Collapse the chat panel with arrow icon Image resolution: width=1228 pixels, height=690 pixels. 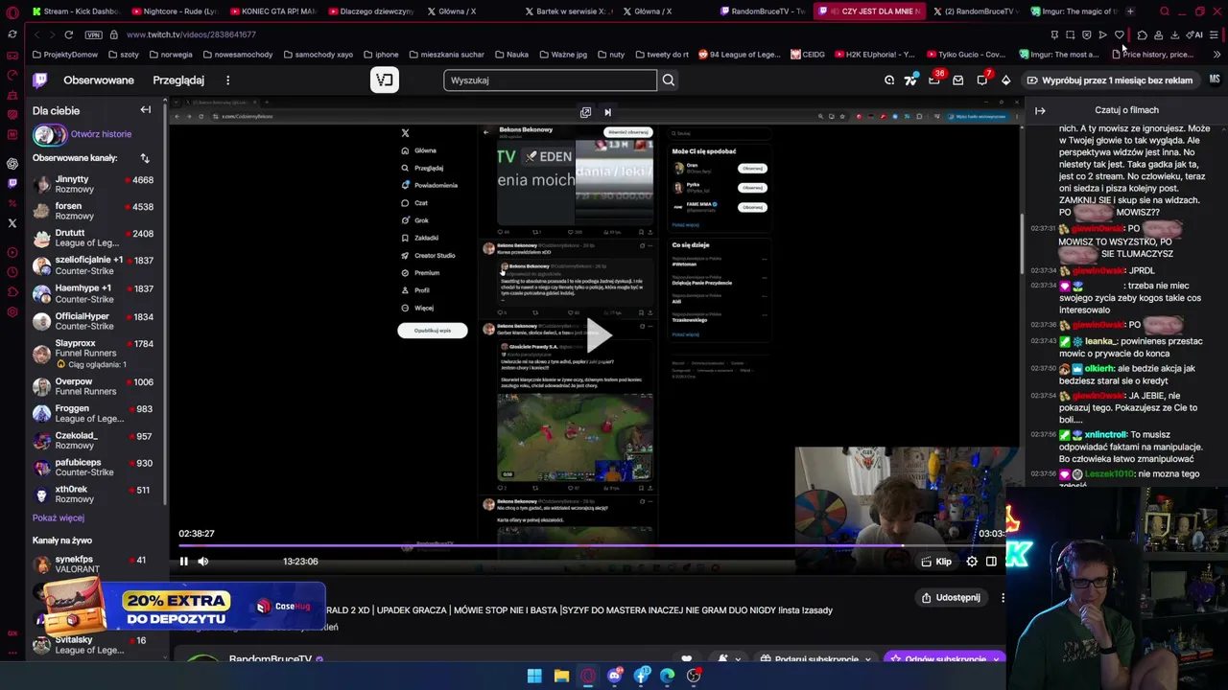click(1040, 110)
